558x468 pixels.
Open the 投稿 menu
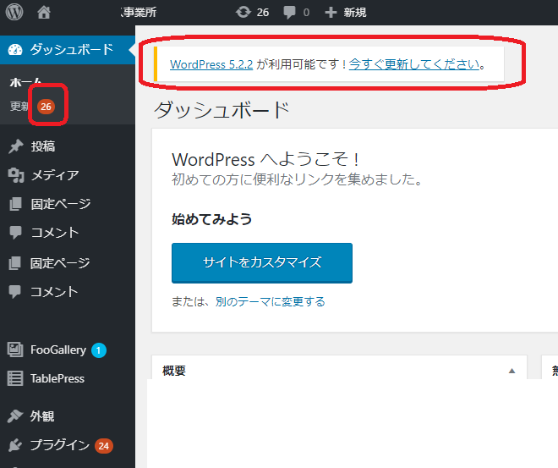click(x=43, y=146)
